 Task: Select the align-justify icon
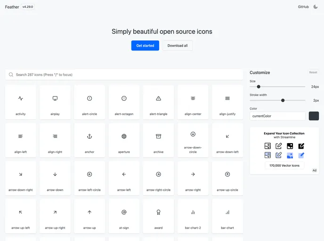pyautogui.click(x=227, y=102)
